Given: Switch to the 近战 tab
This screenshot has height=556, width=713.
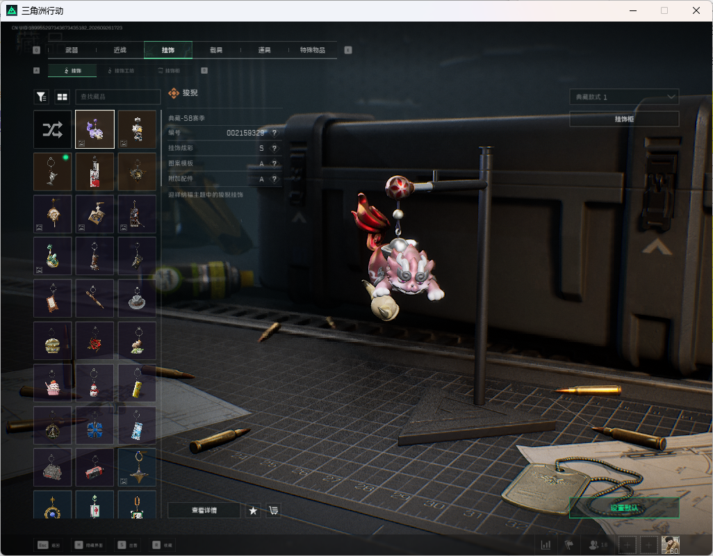Looking at the screenshot, I should pos(120,50).
